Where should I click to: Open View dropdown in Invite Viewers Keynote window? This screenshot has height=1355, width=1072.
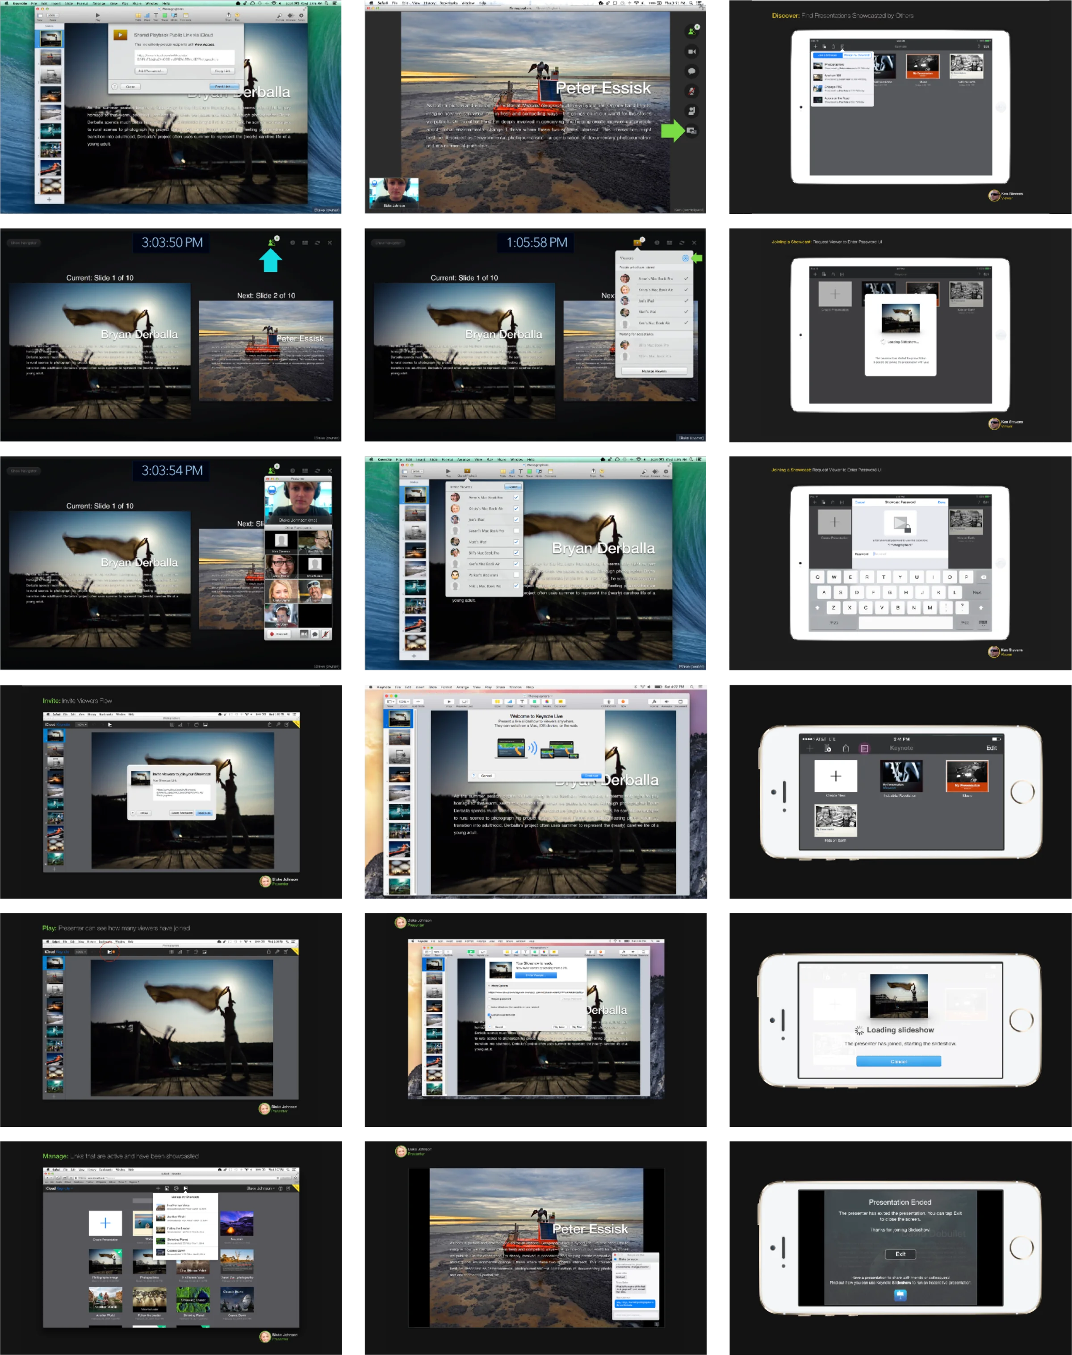click(x=404, y=471)
